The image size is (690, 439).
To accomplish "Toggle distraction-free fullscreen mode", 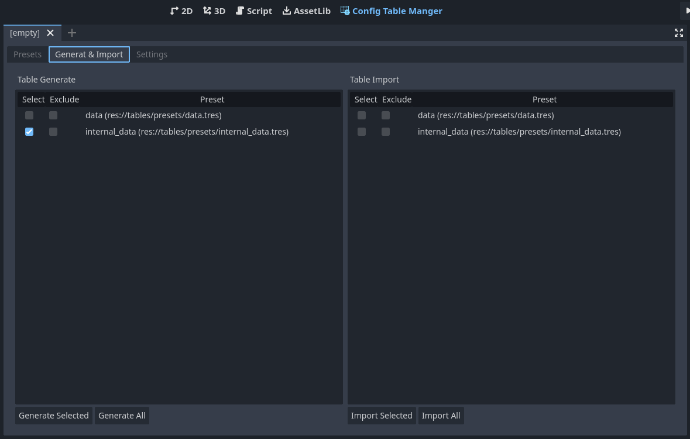I will pos(678,33).
